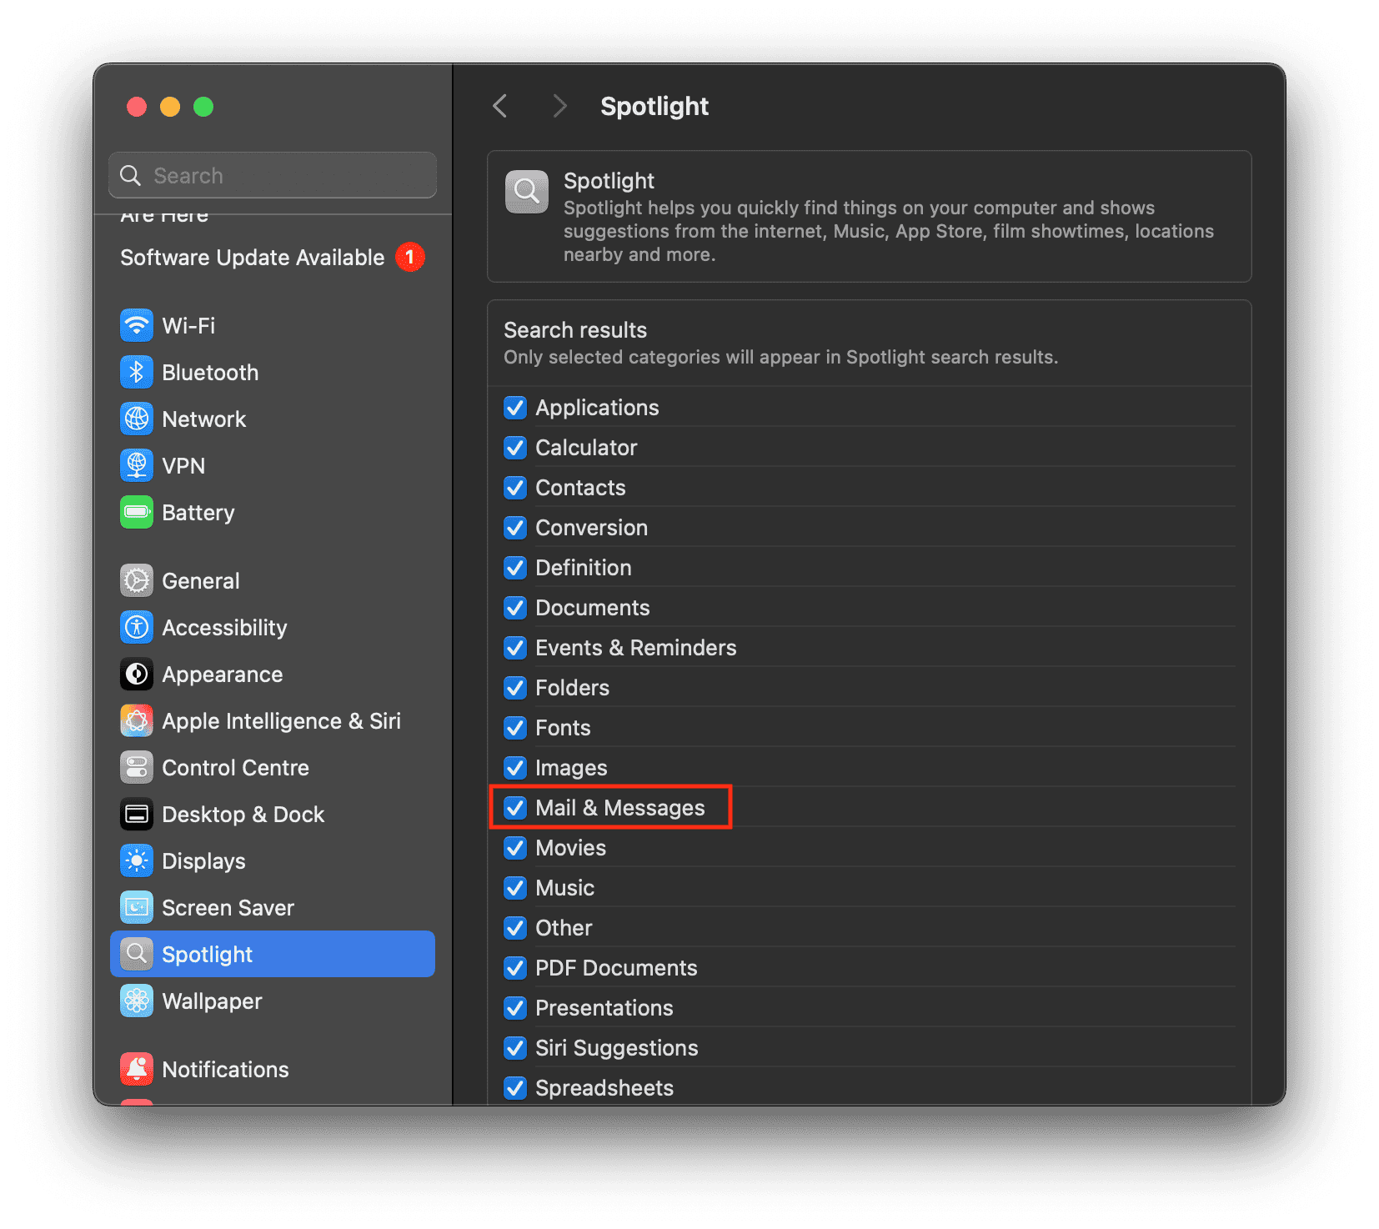Disable Applications in search results
1379x1229 pixels.
click(515, 408)
